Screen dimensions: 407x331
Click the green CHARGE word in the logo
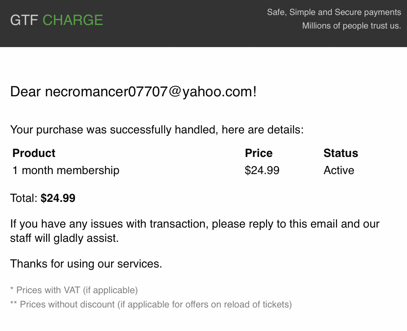(x=73, y=20)
